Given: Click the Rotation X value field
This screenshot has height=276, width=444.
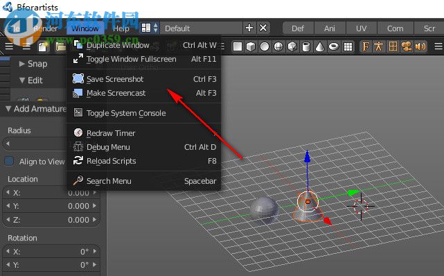Looking at the screenshot, I should (51, 251).
